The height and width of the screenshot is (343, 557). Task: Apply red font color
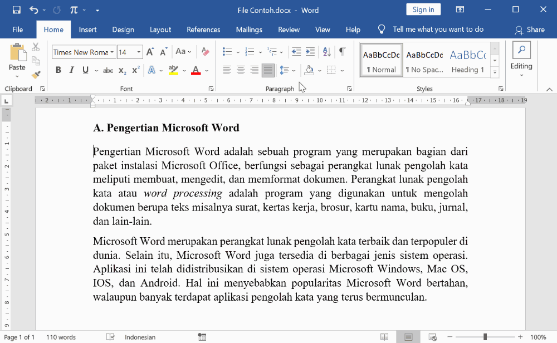(196, 70)
